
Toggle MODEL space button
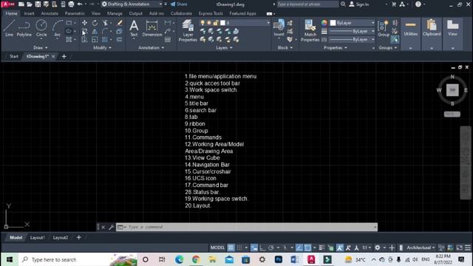click(x=217, y=248)
